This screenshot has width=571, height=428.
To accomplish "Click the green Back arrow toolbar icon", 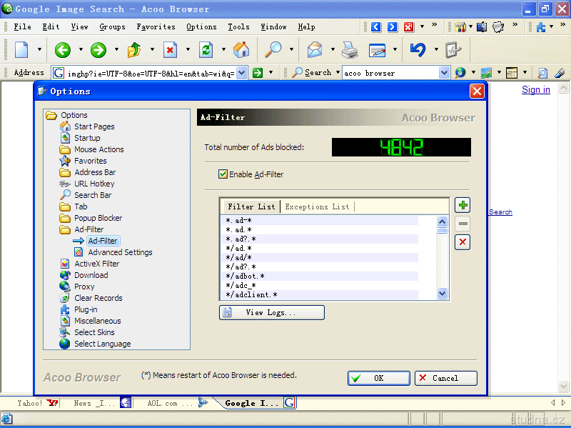I will 63,50.
